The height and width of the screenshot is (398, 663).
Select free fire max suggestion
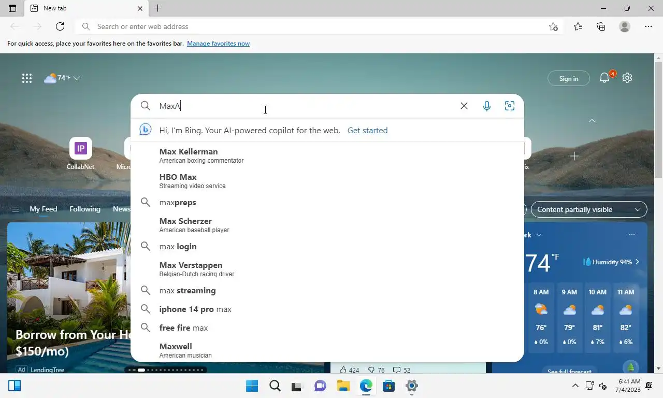[327, 328]
